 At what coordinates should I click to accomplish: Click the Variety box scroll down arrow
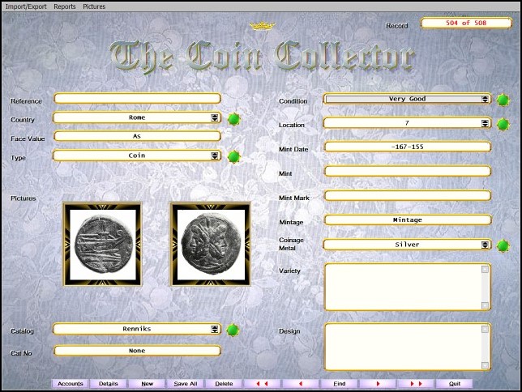485,305
